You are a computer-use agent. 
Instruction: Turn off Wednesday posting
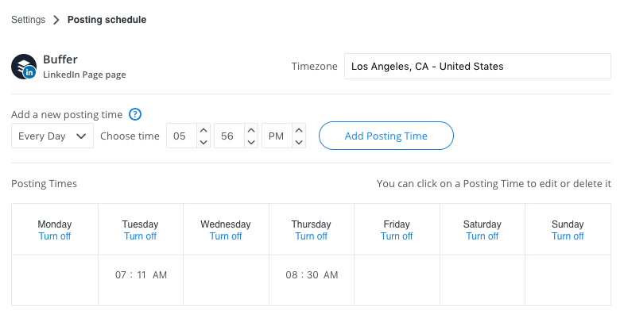point(226,236)
